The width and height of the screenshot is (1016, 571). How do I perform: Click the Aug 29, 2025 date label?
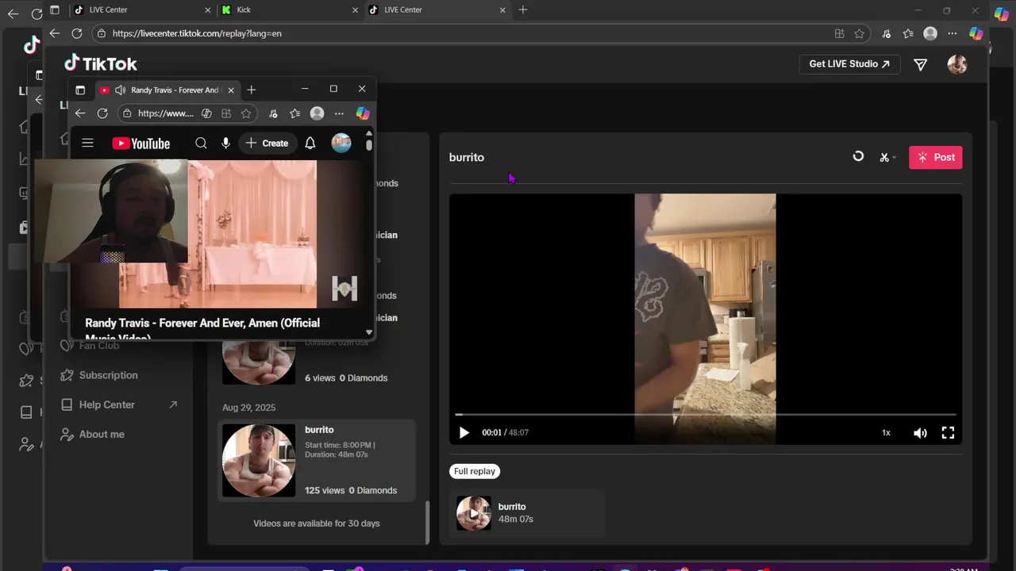tap(248, 408)
